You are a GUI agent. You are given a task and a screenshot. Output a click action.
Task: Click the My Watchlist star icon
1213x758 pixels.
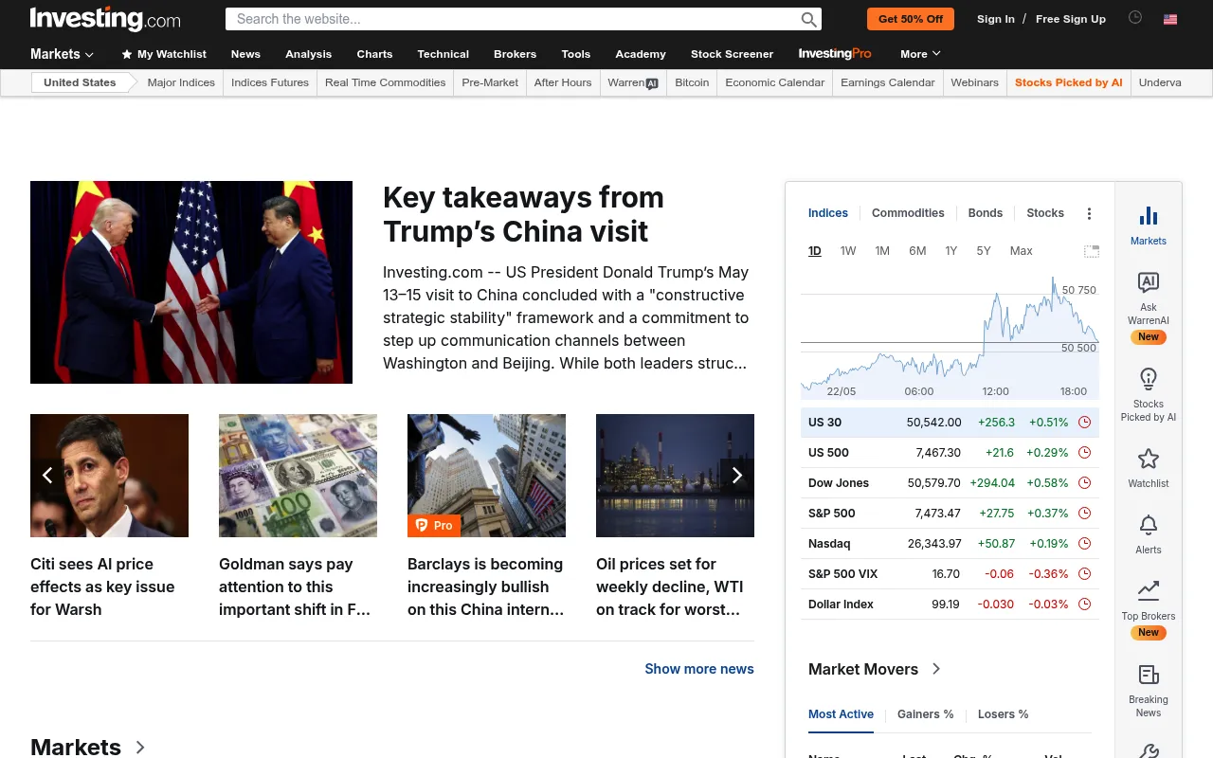coord(127,54)
